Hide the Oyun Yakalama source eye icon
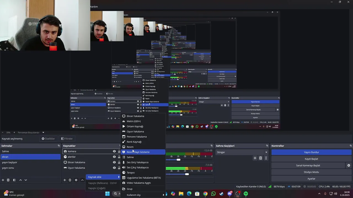The height and width of the screenshot is (198, 353). pyautogui.click(x=114, y=168)
